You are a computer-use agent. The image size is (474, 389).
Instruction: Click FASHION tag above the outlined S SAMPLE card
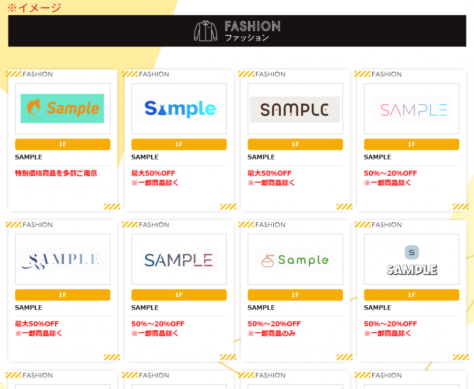(x=387, y=225)
